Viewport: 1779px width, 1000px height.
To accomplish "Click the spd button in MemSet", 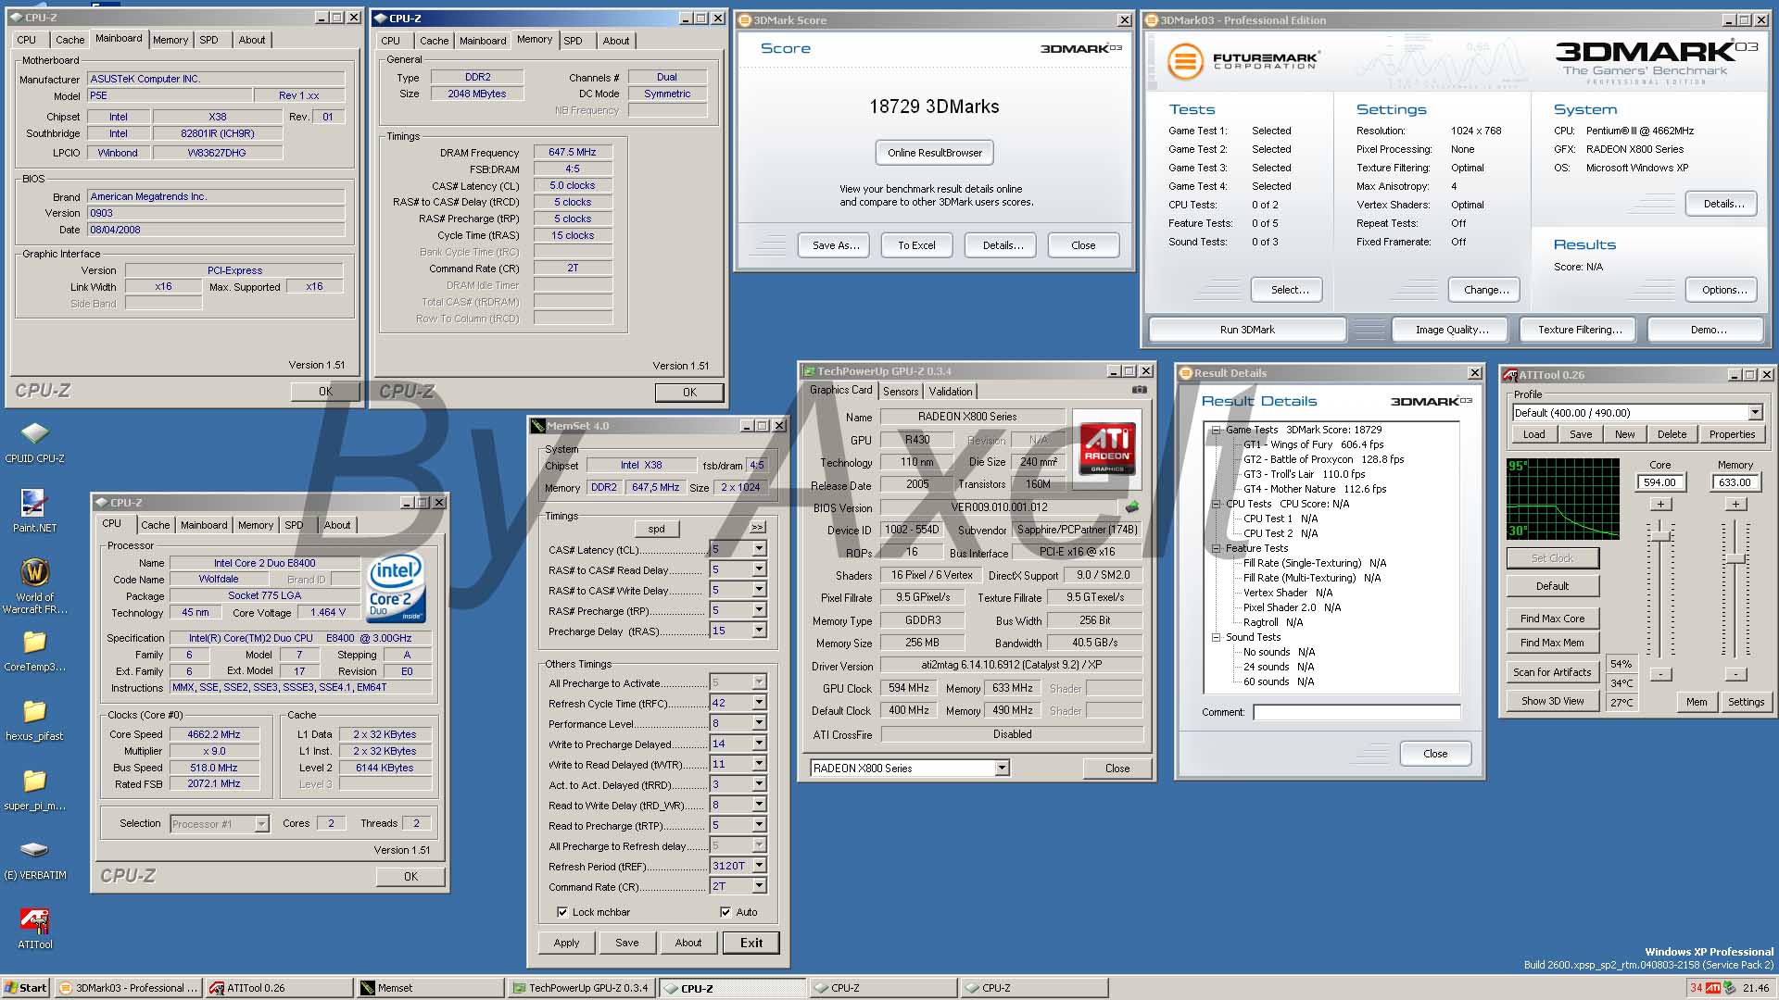I will pyautogui.click(x=656, y=529).
